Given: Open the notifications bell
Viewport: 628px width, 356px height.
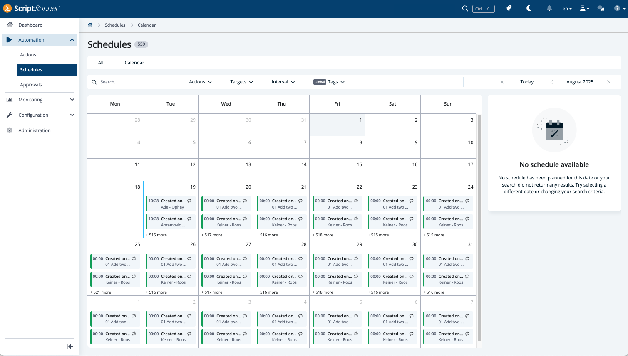Looking at the screenshot, I should 549,8.
